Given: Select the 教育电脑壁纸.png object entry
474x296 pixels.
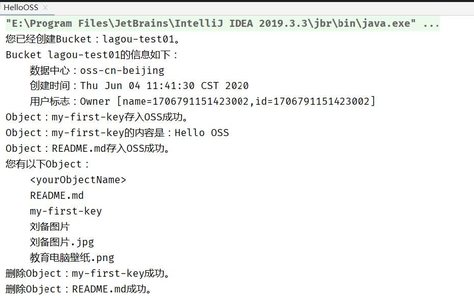Looking at the screenshot, I should (71, 257).
